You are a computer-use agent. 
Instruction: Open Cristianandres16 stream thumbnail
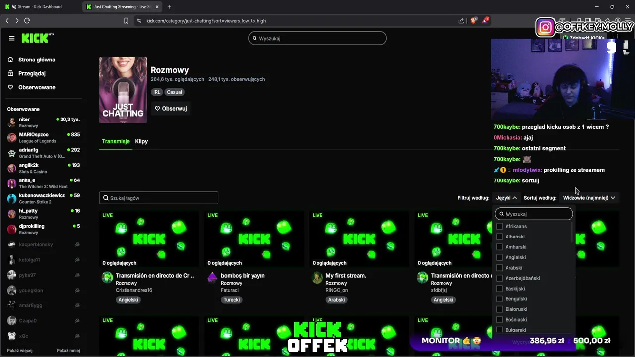pyautogui.click(x=149, y=239)
